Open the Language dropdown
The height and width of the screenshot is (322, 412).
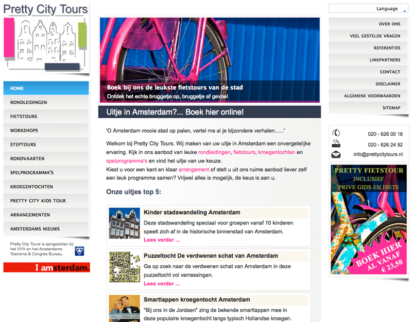tap(368, 8)
